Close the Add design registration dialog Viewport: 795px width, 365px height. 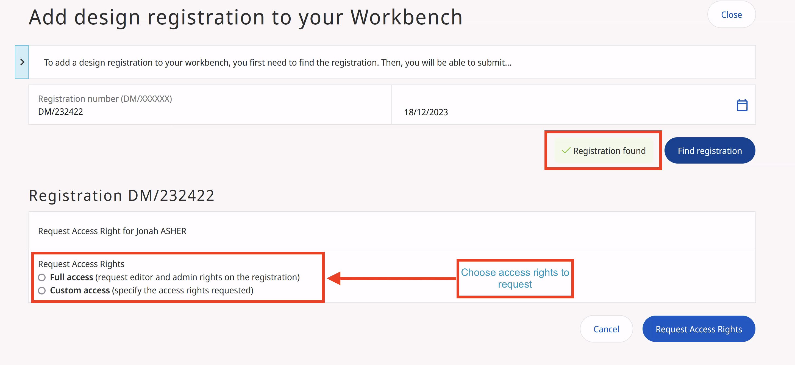[x=731, y=15]
